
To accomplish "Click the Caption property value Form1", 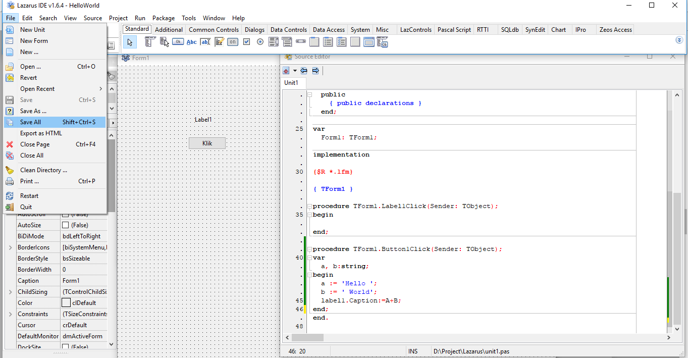I will (84, 281).
